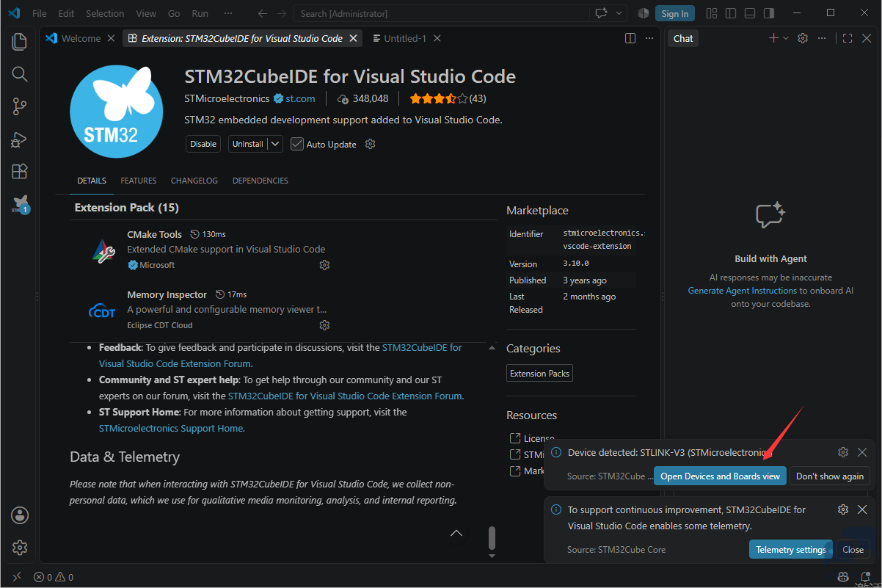Open Copilot status icon in status bar

[844, 577]
